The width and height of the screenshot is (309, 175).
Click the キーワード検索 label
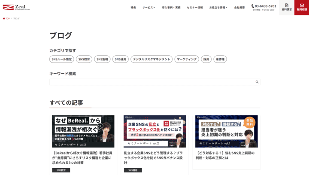(x=63, y=74)
